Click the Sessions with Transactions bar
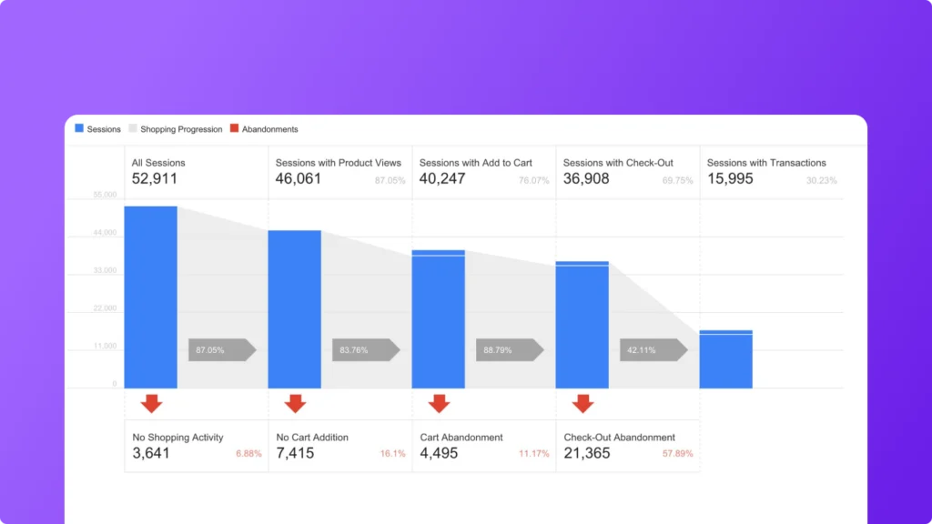This screenshot has width=932, height=524. point(725,359)
